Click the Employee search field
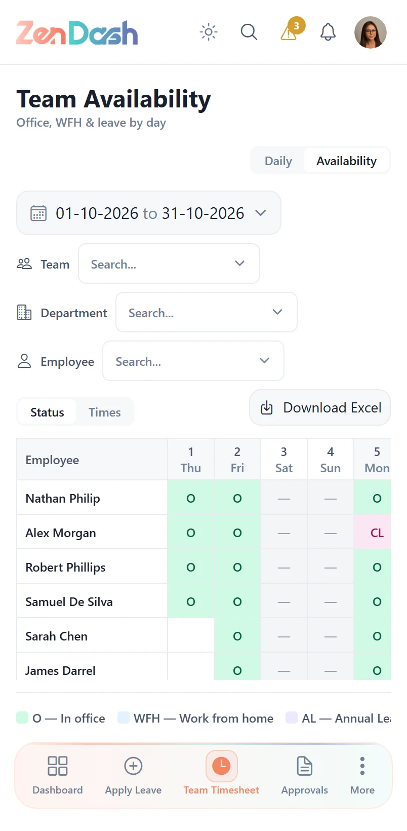The height and width of the screenshot is (831, 407). click(x=193, y=361)
